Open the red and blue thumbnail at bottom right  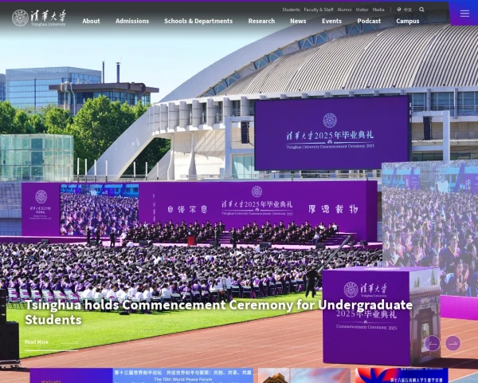(x=402, y=375)
